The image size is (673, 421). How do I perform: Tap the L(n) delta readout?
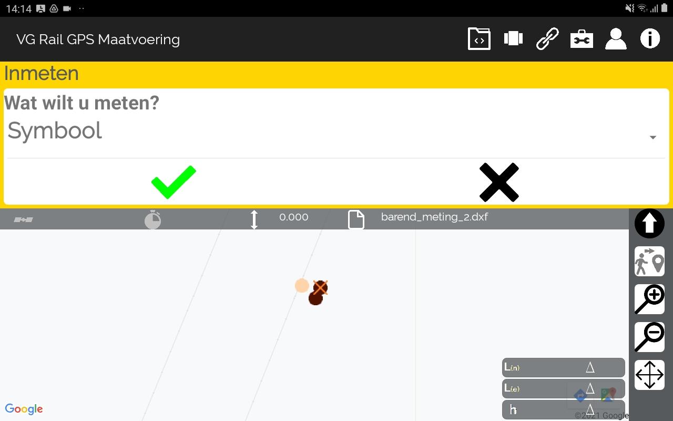pyautogui.click(x=564, y=367)
